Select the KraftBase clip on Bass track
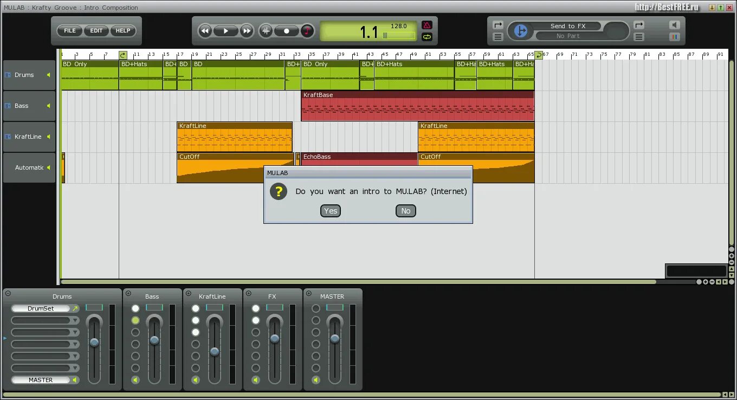Screen dimensions: 737x400 417,106
